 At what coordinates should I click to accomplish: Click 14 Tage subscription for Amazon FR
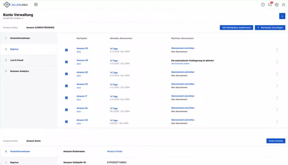pyautogui.click(x=114, y=49)
